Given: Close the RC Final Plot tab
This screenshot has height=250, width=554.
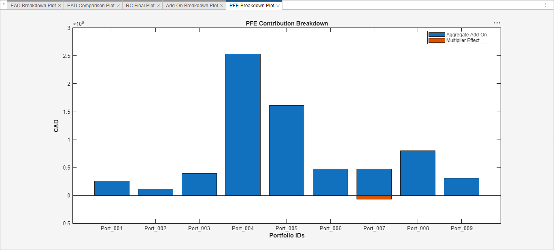Looking at the screenshot, I should [158, 5].
